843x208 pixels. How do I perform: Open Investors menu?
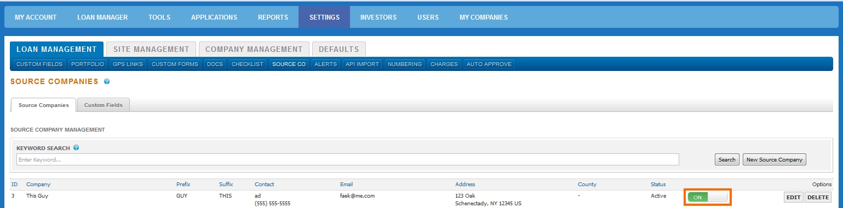coord(379,17)
